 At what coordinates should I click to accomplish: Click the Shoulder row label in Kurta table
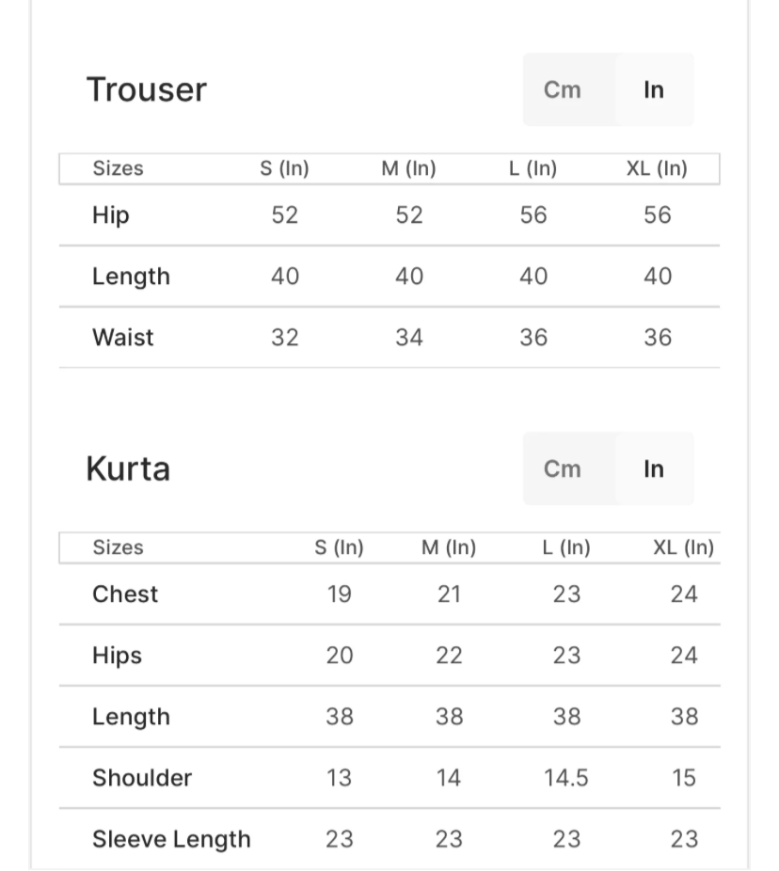click(x=142, y=778)
